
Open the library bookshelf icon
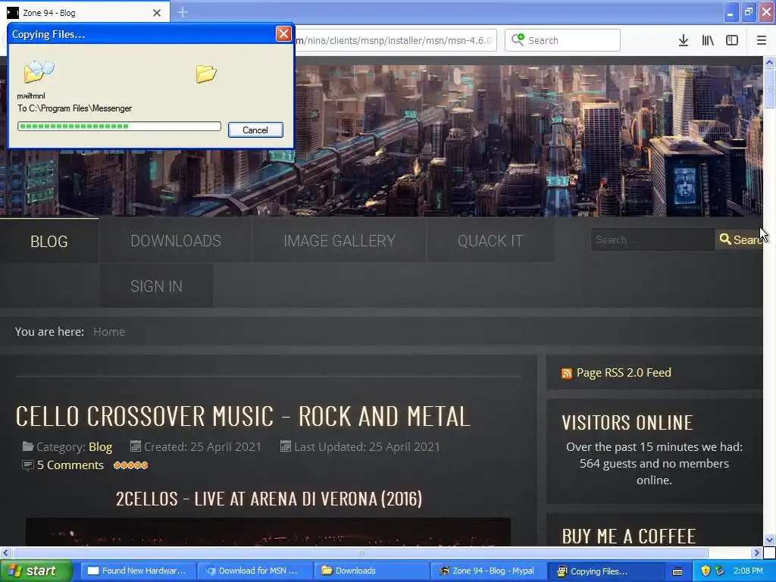708,40
